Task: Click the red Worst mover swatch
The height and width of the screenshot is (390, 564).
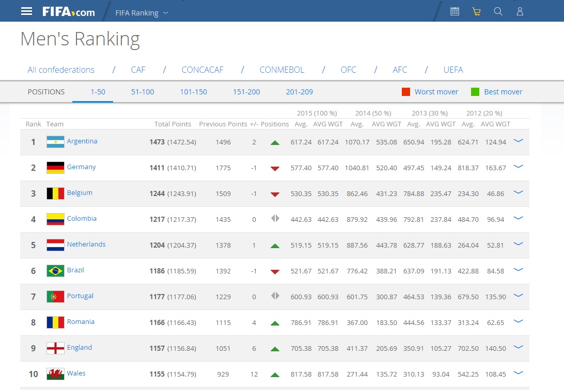Action: pyautogui.click(x=406, y=92)
